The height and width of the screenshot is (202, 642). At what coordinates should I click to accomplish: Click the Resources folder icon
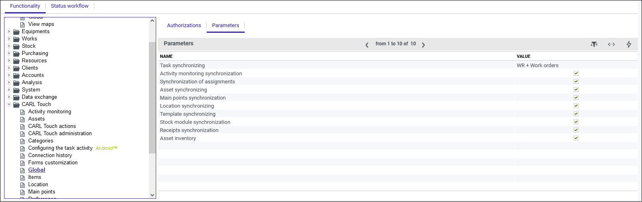pyautogui.click(x=16, y=61)
